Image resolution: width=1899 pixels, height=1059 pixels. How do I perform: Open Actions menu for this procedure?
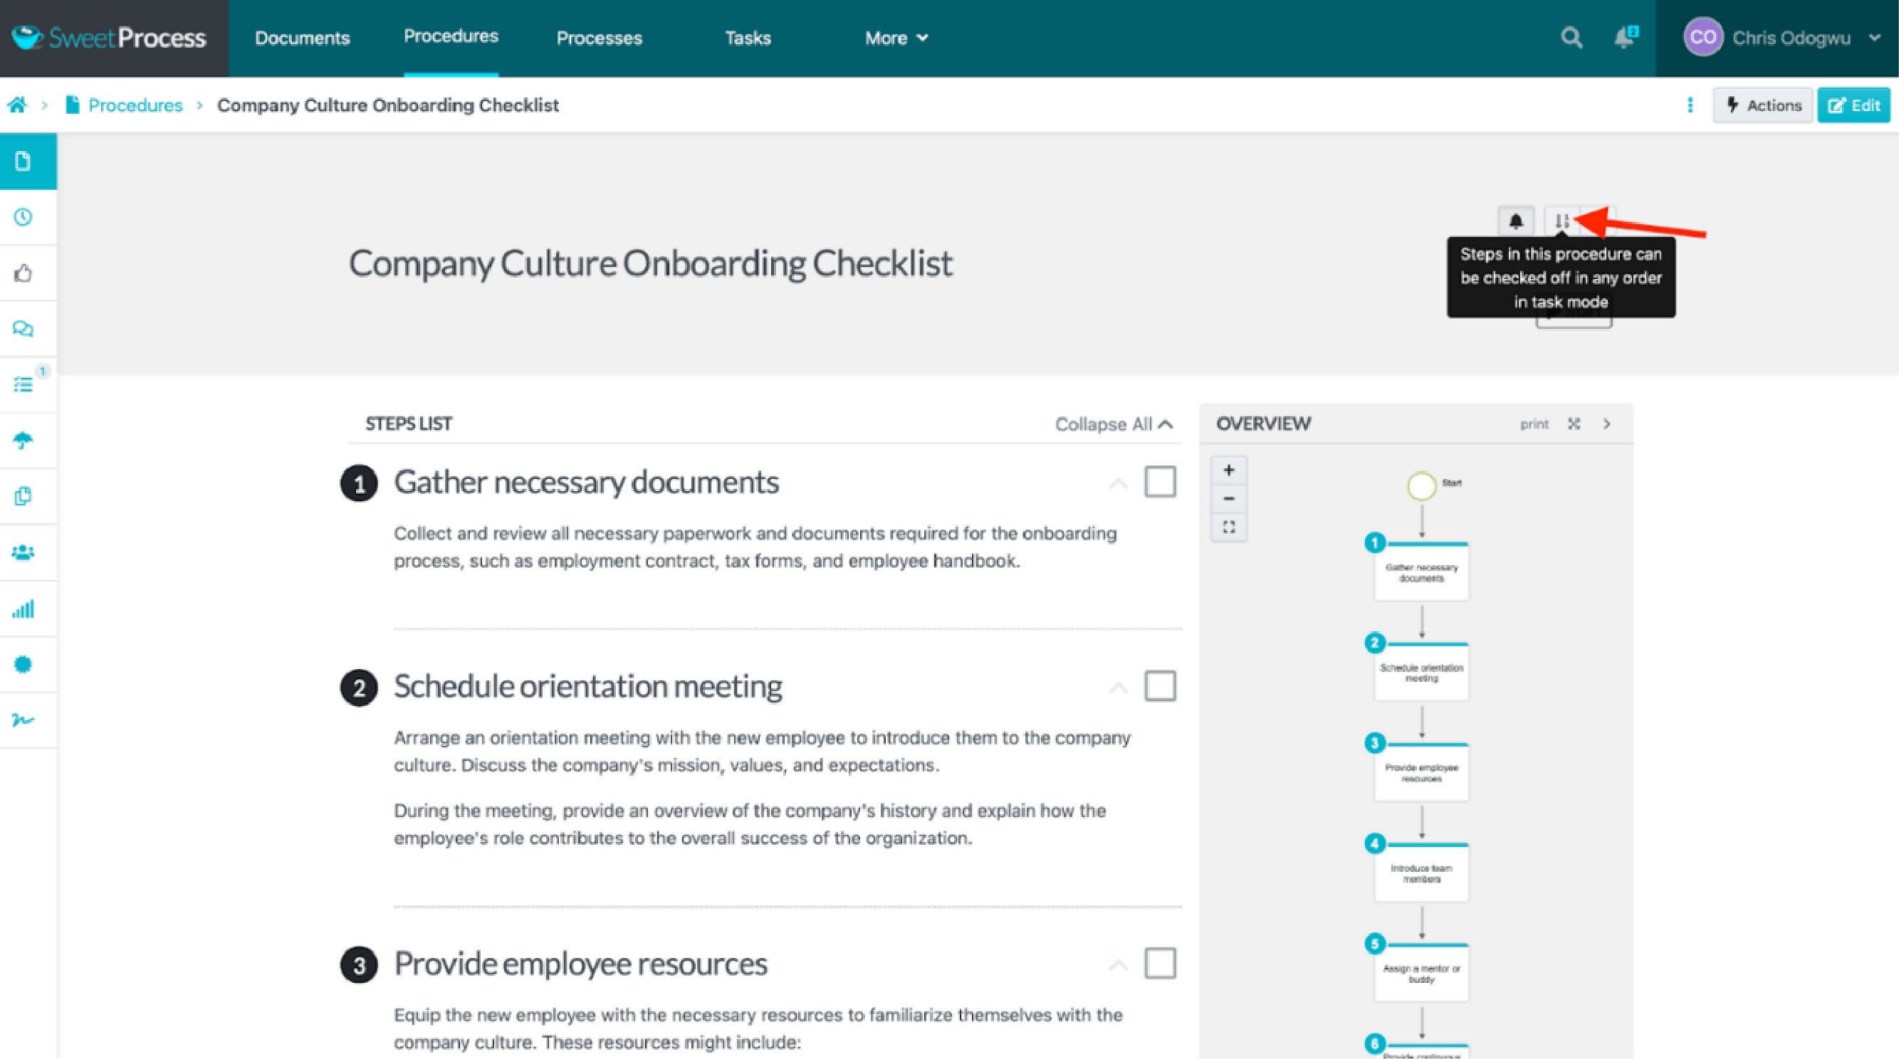[1761, 105]
